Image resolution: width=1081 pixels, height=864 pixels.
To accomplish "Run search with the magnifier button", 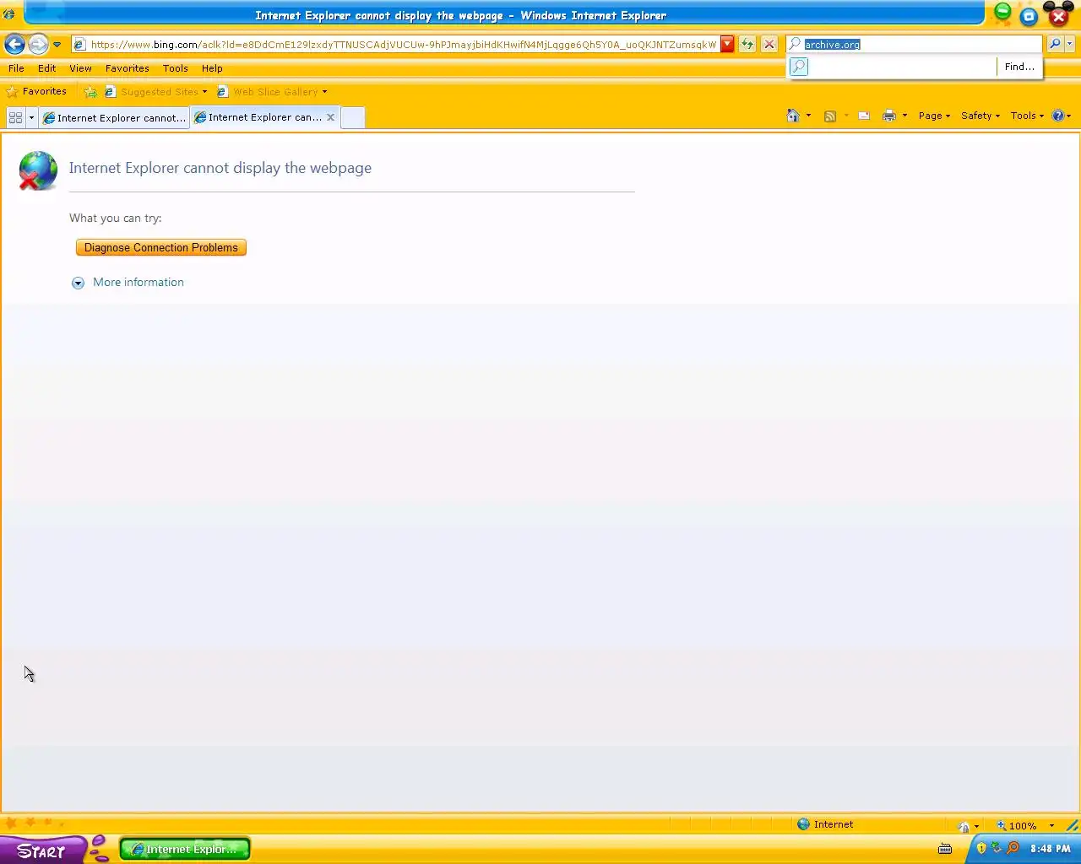I will click(1055, 44).
